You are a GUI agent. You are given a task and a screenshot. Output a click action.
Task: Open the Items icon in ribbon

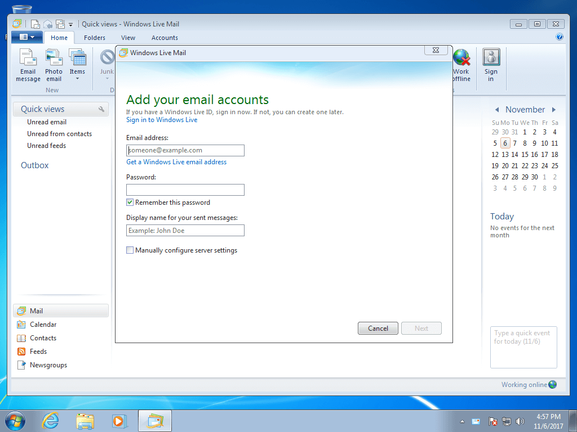pos(77,58)
